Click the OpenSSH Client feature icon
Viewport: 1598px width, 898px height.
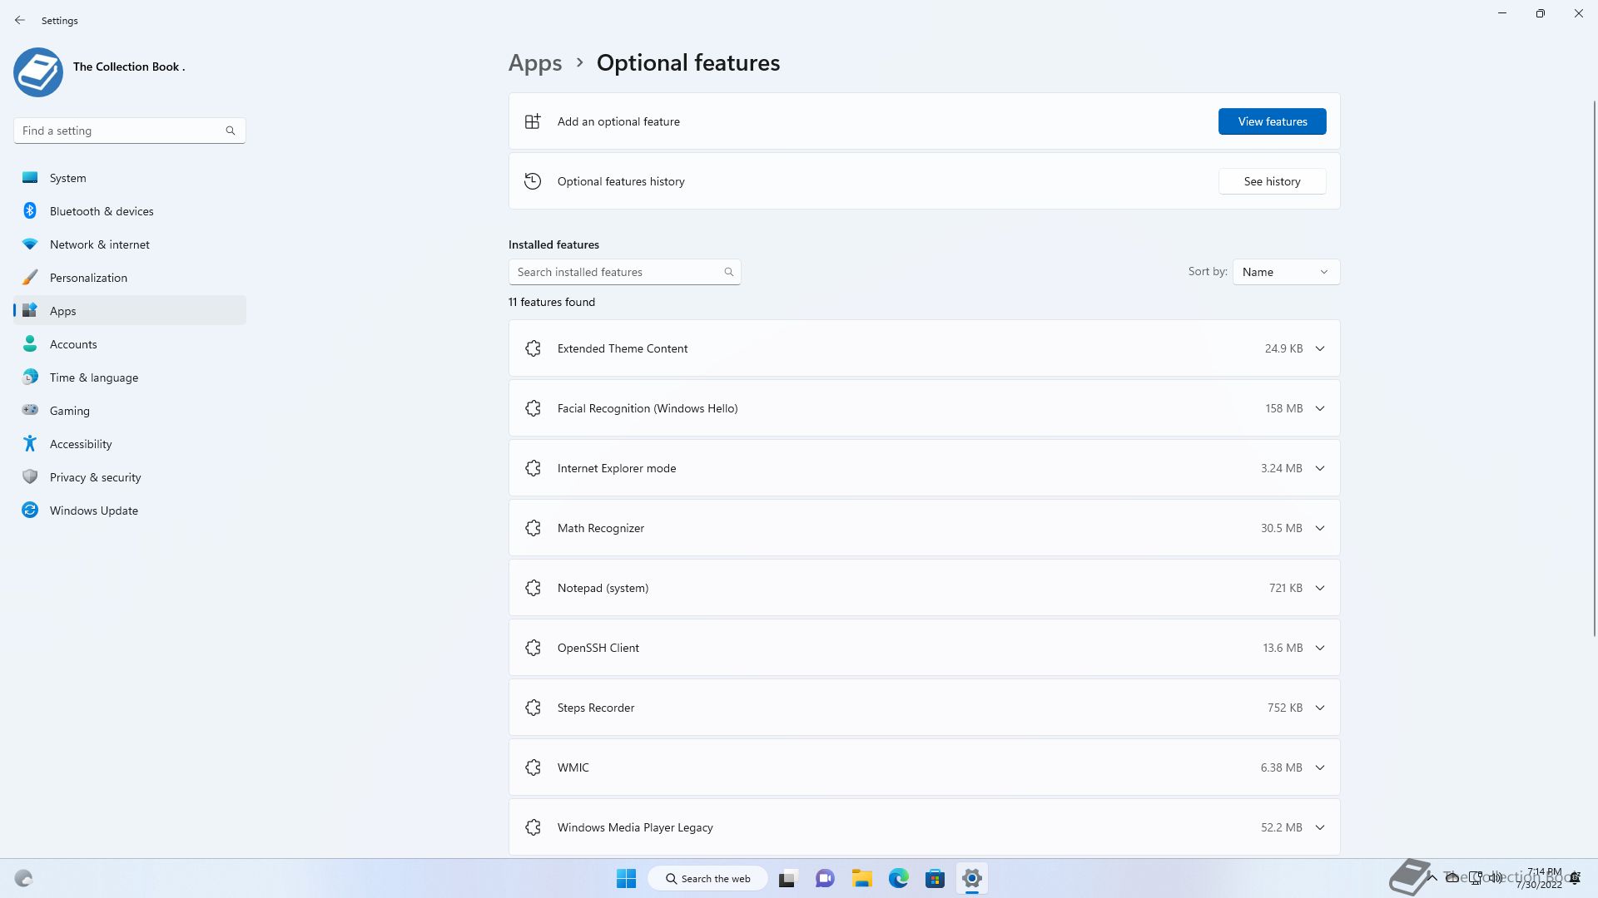(x=533, y=648)
